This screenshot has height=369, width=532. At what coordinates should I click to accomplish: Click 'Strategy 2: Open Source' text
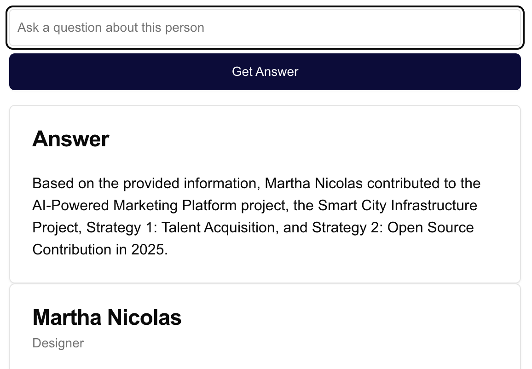point(393,228)
